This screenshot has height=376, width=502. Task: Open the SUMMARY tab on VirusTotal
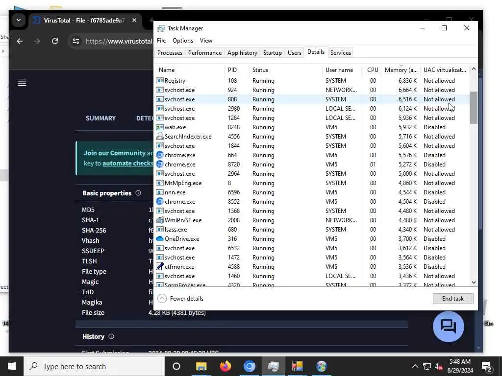pyautogui.click(x=100, y=118)
